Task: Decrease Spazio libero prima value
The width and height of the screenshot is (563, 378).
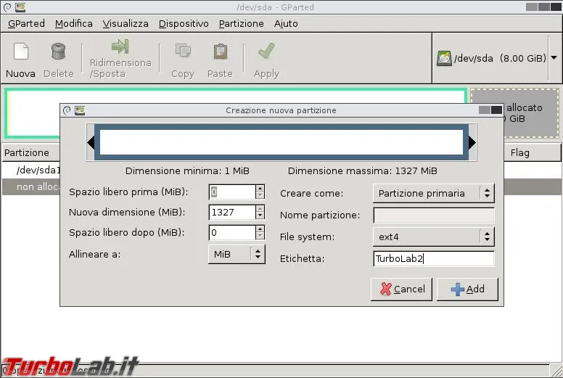Action: click(260, 196)
